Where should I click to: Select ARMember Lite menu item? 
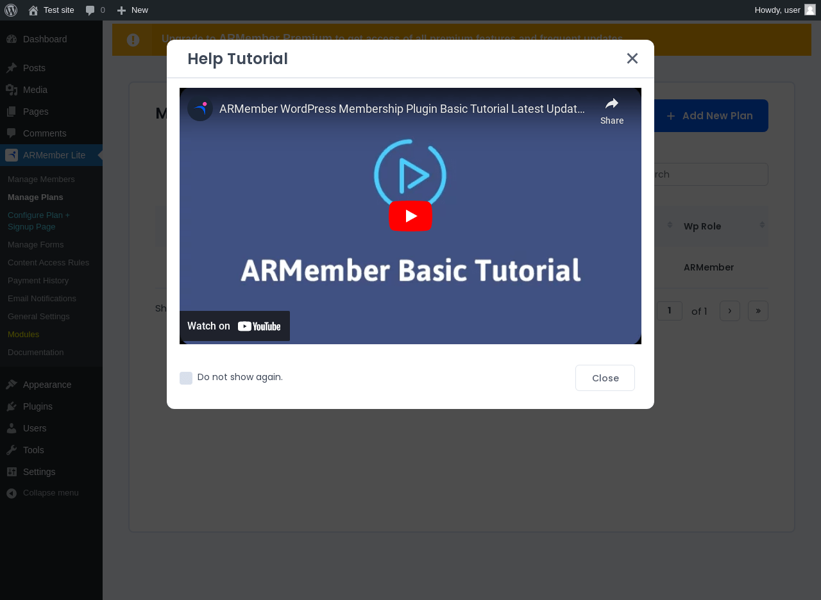click(51, 155)
